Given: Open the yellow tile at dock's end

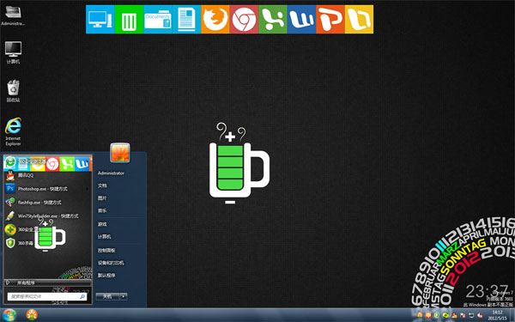Looking at the screenshot, I should 360,19.
